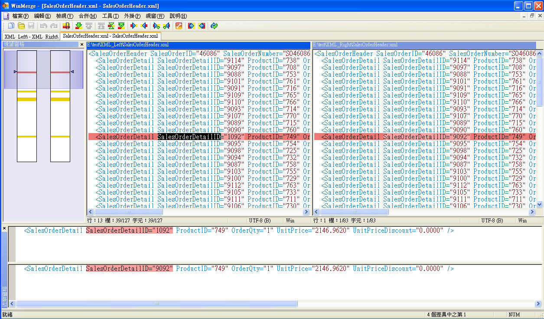Open Options wrench icon

[179, 26]
